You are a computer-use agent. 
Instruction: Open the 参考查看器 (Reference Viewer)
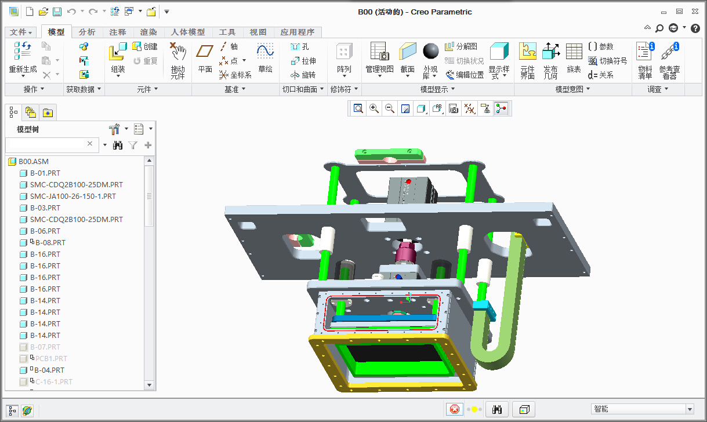tap(670, 60)
